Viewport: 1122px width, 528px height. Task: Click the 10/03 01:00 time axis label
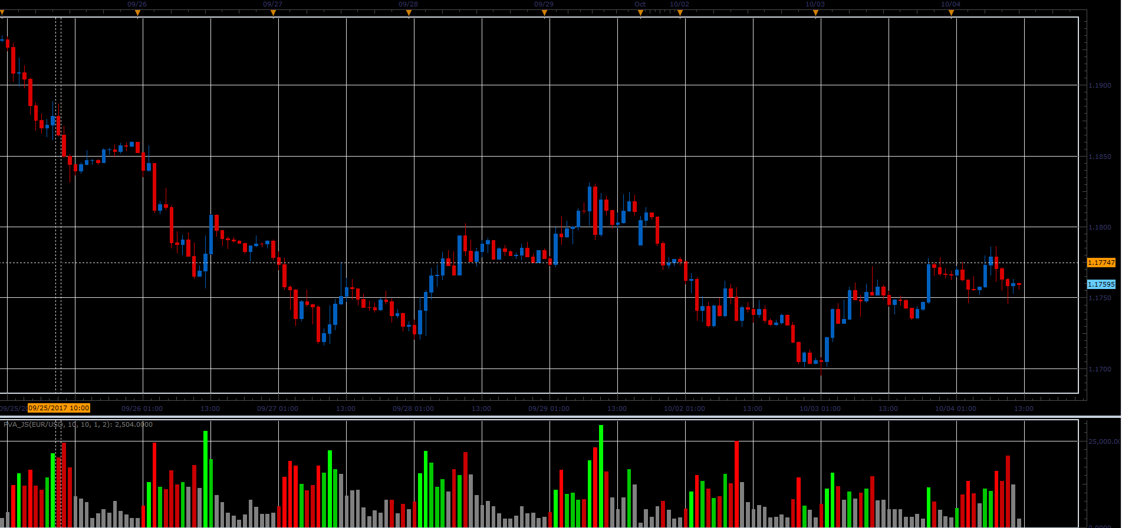(820, 409)
